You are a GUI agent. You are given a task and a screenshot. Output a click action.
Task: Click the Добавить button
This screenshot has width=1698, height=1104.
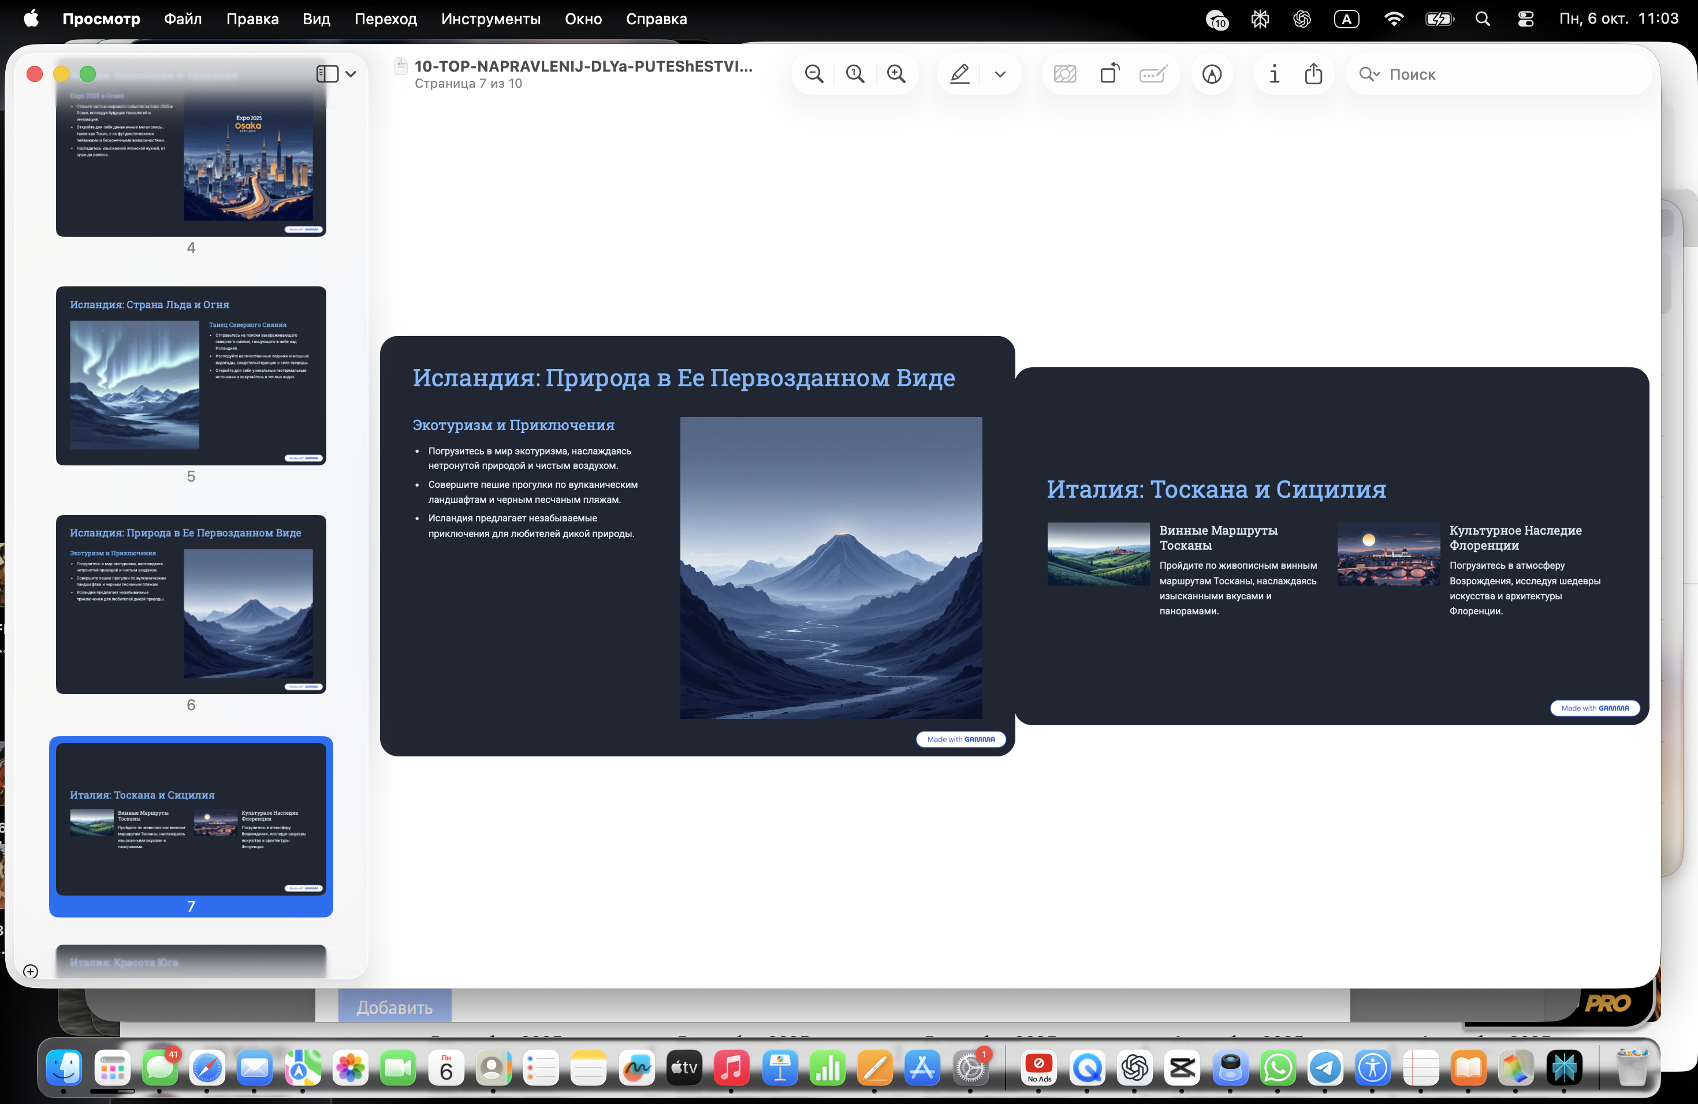(x=394, y=1007)
